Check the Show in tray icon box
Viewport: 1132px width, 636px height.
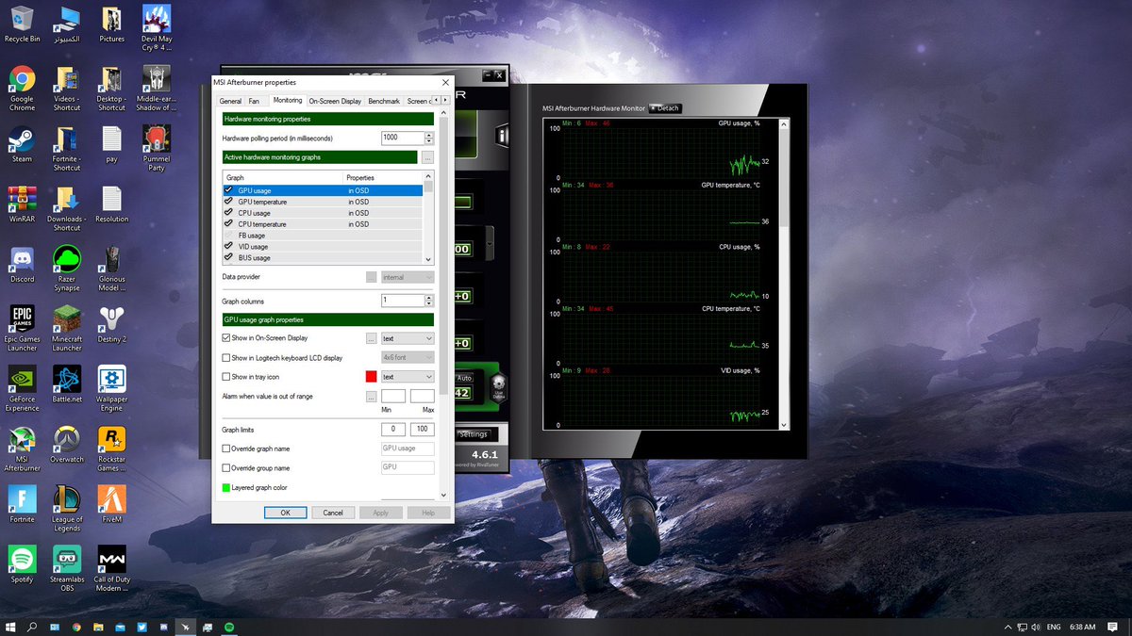click(x=226, y=377)
